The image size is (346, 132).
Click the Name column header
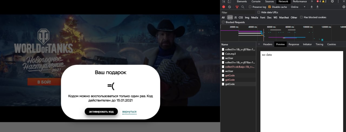coord(238,44)
